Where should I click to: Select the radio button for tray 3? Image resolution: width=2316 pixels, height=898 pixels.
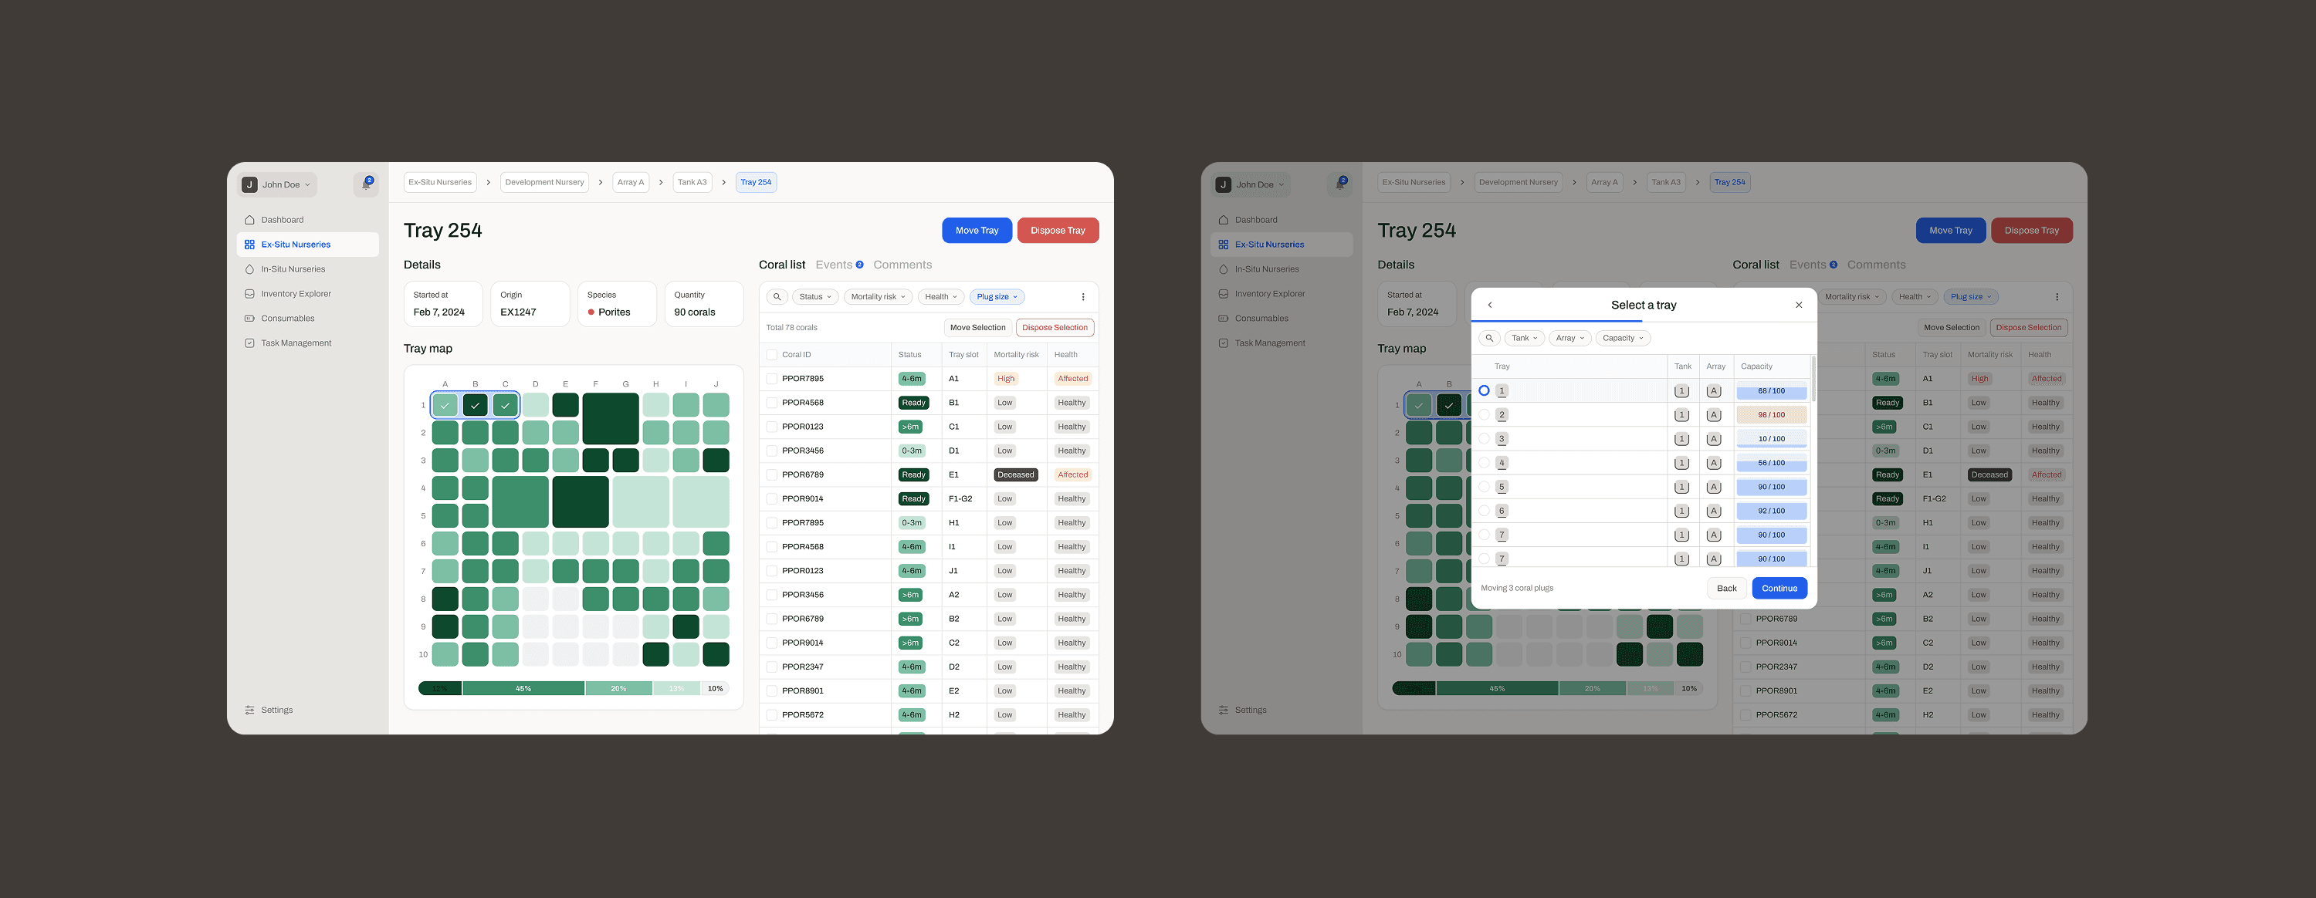coord(1485,439)
